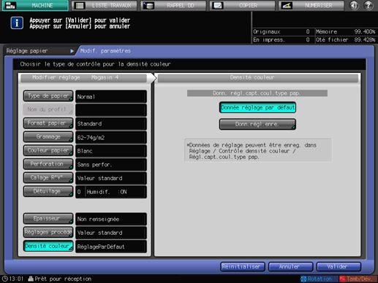The image size is (378, 283).
Task: Click the Non renseignée thickness value
Action: [111, 219]
